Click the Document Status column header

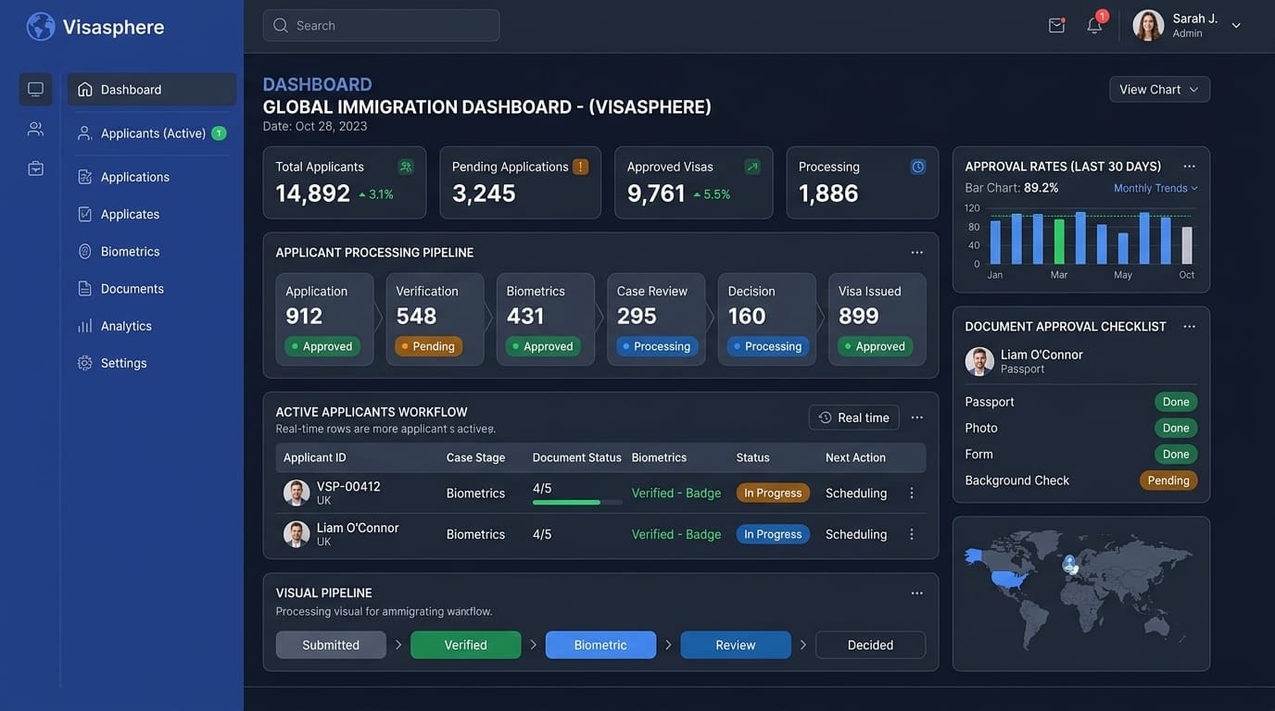pos(577,457)
